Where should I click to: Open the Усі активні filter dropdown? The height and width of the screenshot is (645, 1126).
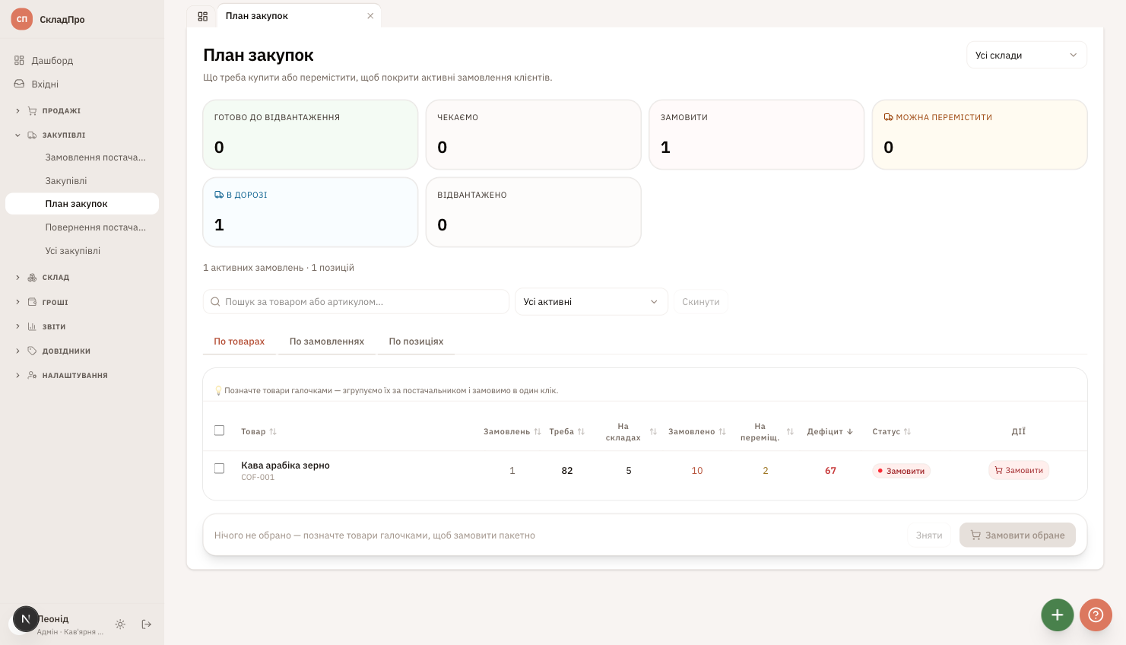click(x=591, y=302)
